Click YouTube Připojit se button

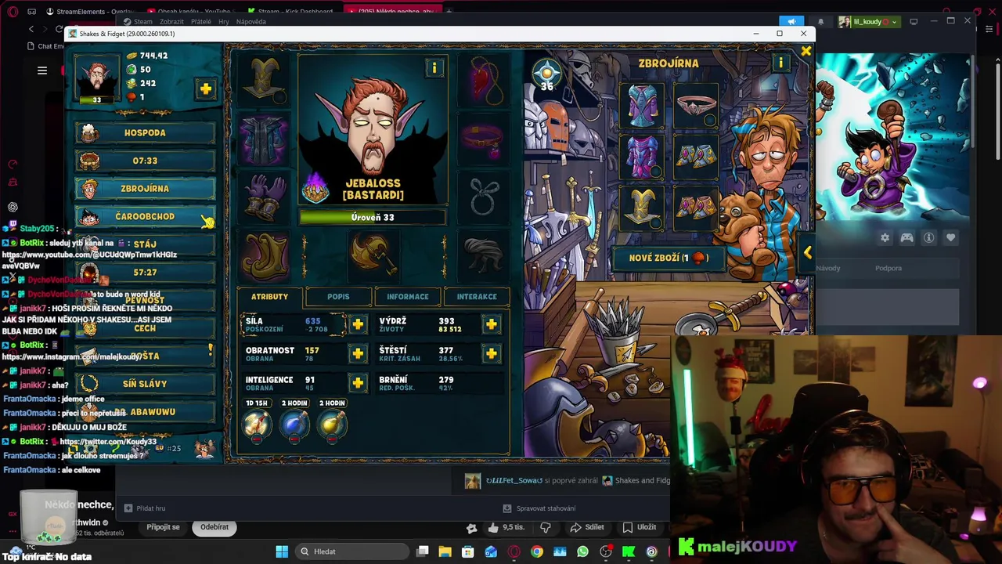[x=163, y=527]
